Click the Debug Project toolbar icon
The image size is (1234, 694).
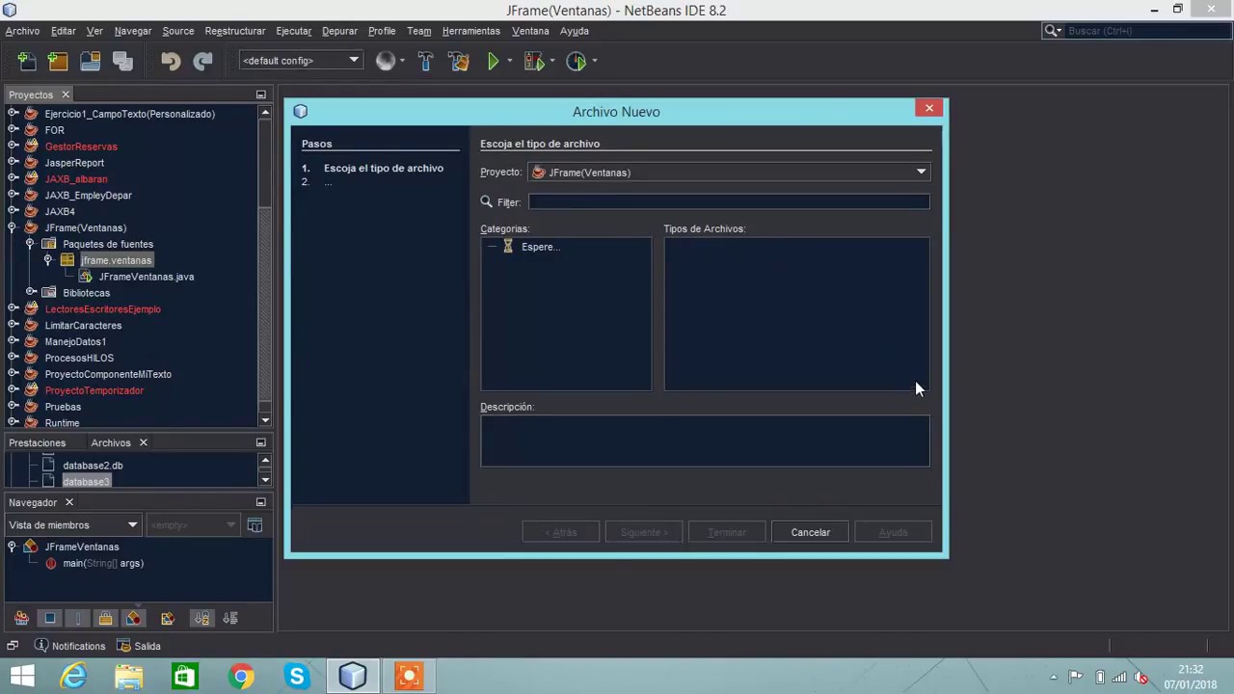[533, 61]
